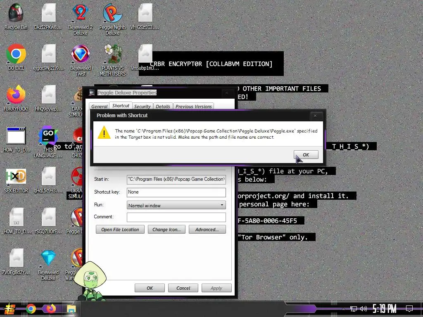423x317 pixels.
Task: Click the empty Comment field
Action: click(176, 217)
